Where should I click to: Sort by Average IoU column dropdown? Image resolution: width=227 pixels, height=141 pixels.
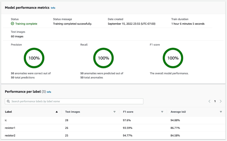pos(221,112)
